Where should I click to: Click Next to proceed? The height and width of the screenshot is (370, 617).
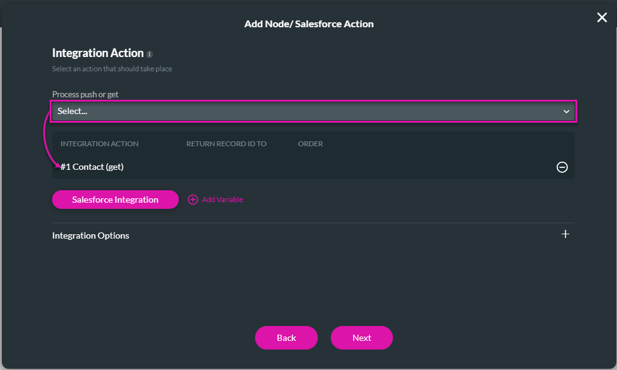[361, 338]
